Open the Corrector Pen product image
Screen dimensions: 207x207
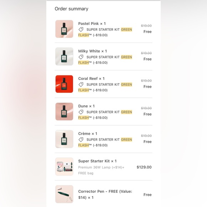click(64, 194)
